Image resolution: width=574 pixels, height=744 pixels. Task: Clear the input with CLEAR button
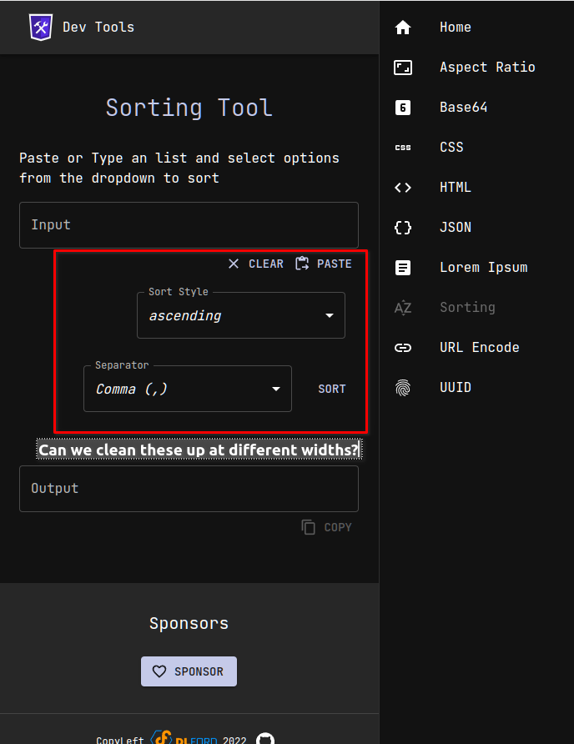(256, 264)
